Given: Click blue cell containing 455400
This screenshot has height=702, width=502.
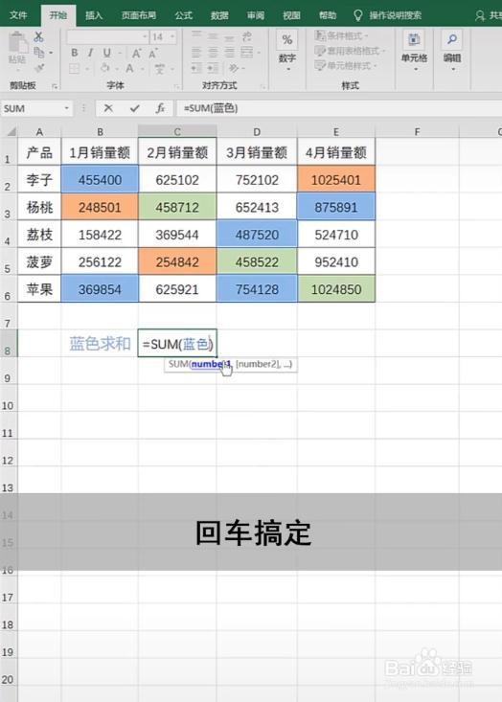Looking at the screenshot, I should (100, 179).
